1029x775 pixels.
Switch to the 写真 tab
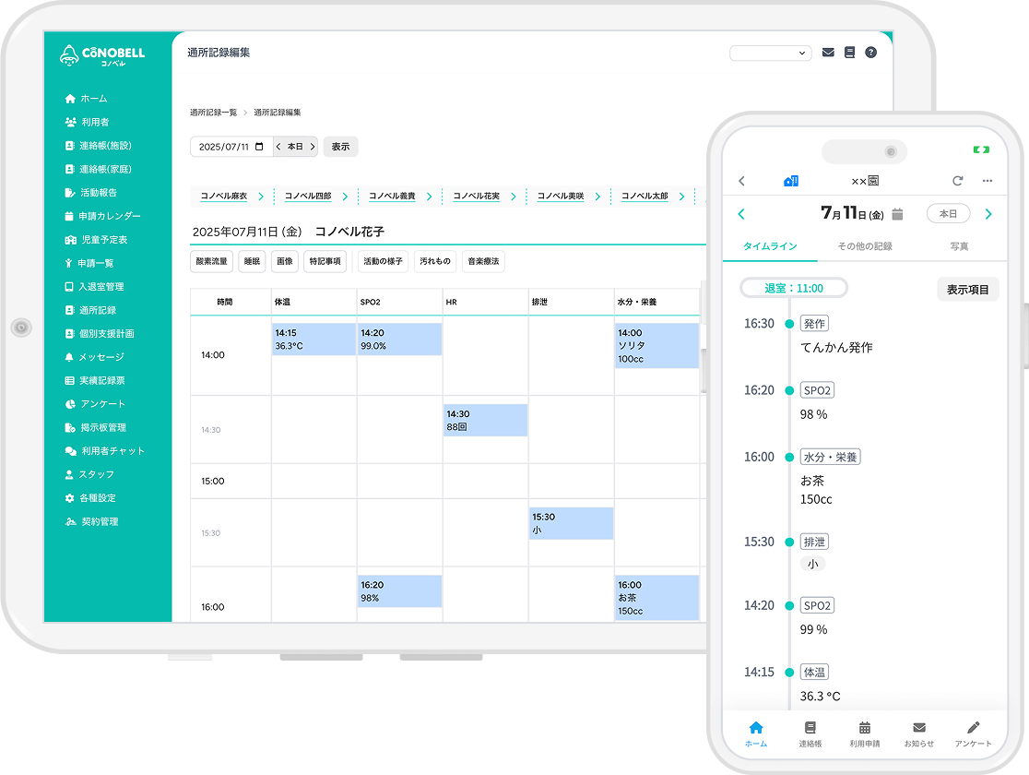(x=959, y=246)
